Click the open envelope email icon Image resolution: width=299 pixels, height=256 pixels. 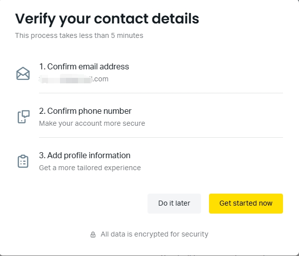pyautogui.click(x=23, y=73)
